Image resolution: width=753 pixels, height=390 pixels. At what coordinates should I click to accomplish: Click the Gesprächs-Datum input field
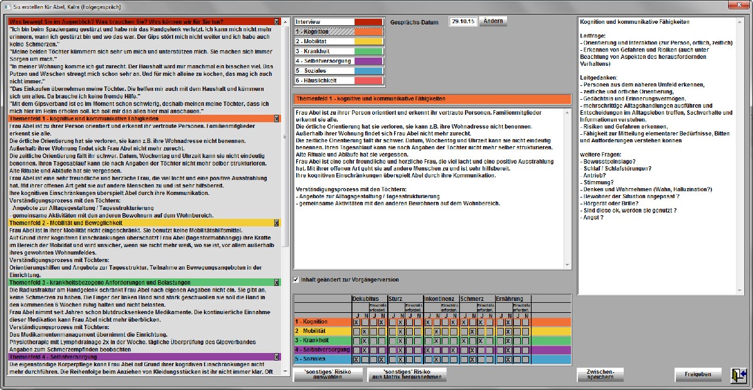click(463, 21)
